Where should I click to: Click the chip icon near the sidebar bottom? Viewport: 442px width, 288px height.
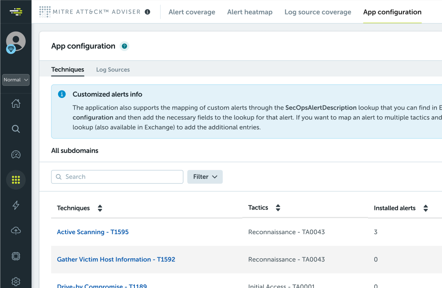[x=16, y=256]
